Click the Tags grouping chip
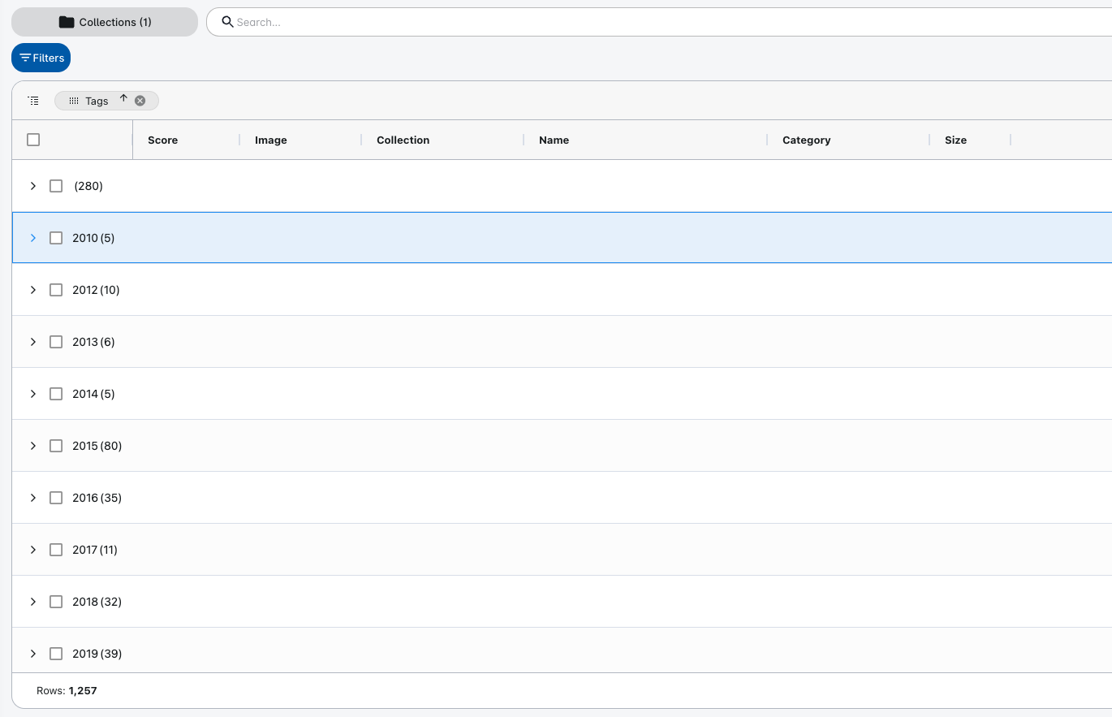 point(106,101)
